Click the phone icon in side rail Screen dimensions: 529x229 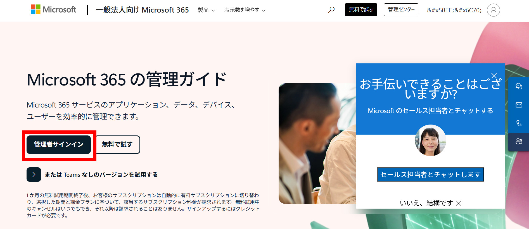(x=519, y=123)
